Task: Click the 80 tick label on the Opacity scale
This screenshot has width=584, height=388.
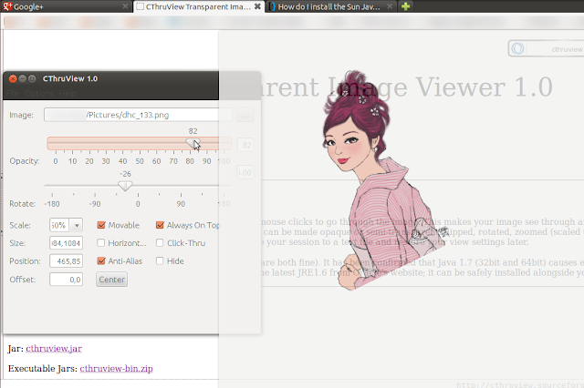Action: (x=190, y=161)
